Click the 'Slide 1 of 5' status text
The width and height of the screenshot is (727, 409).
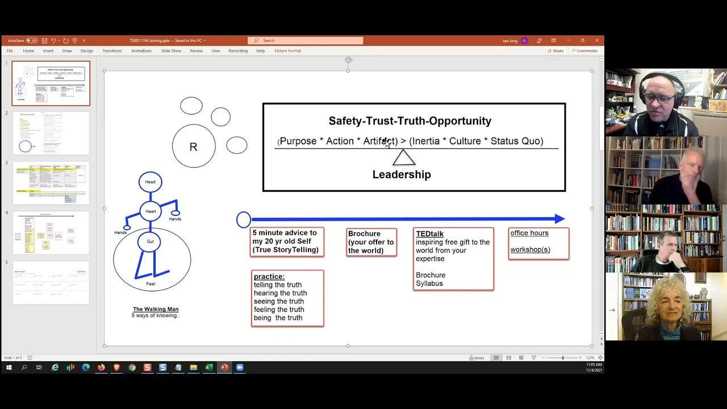13,357
